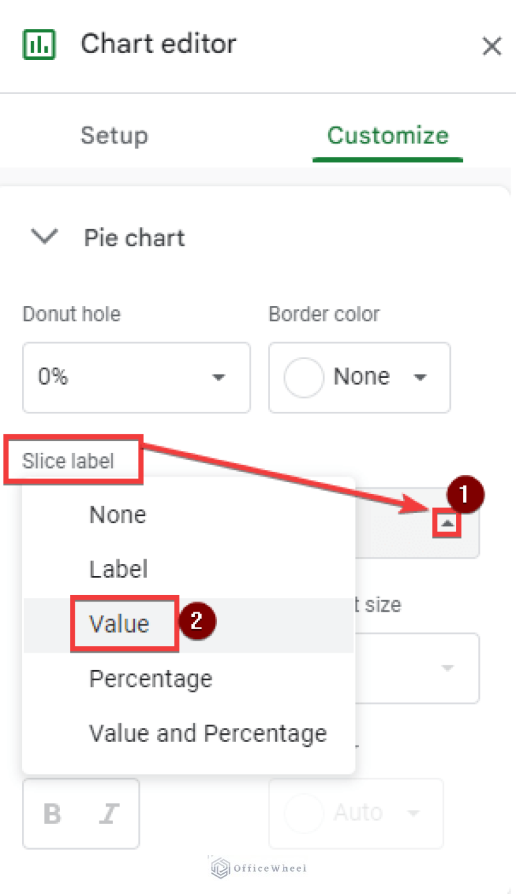Open the Donut hole percentage dropdown
The width and height of the screenshot is (516, 894).
click(x=218, y=377)
